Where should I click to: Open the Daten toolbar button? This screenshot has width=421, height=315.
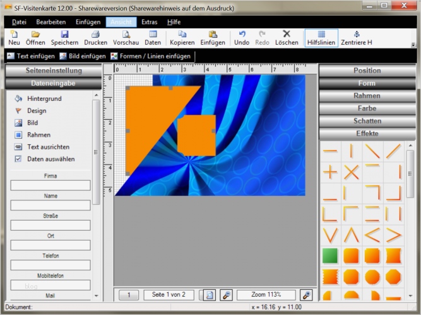[153, 38]
